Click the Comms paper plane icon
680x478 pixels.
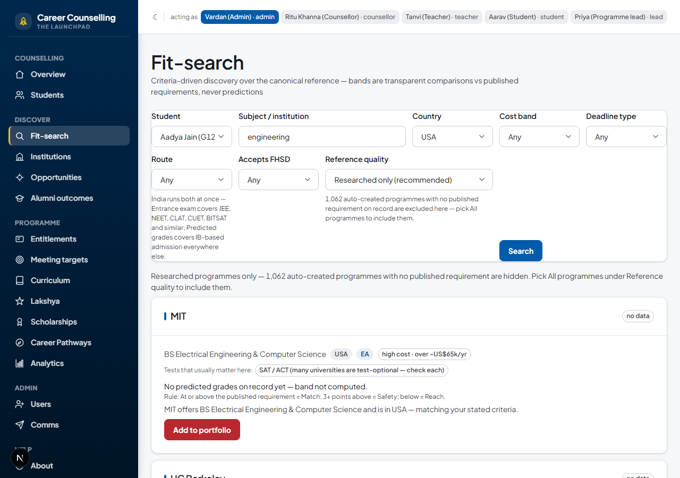tap(20, 425)
